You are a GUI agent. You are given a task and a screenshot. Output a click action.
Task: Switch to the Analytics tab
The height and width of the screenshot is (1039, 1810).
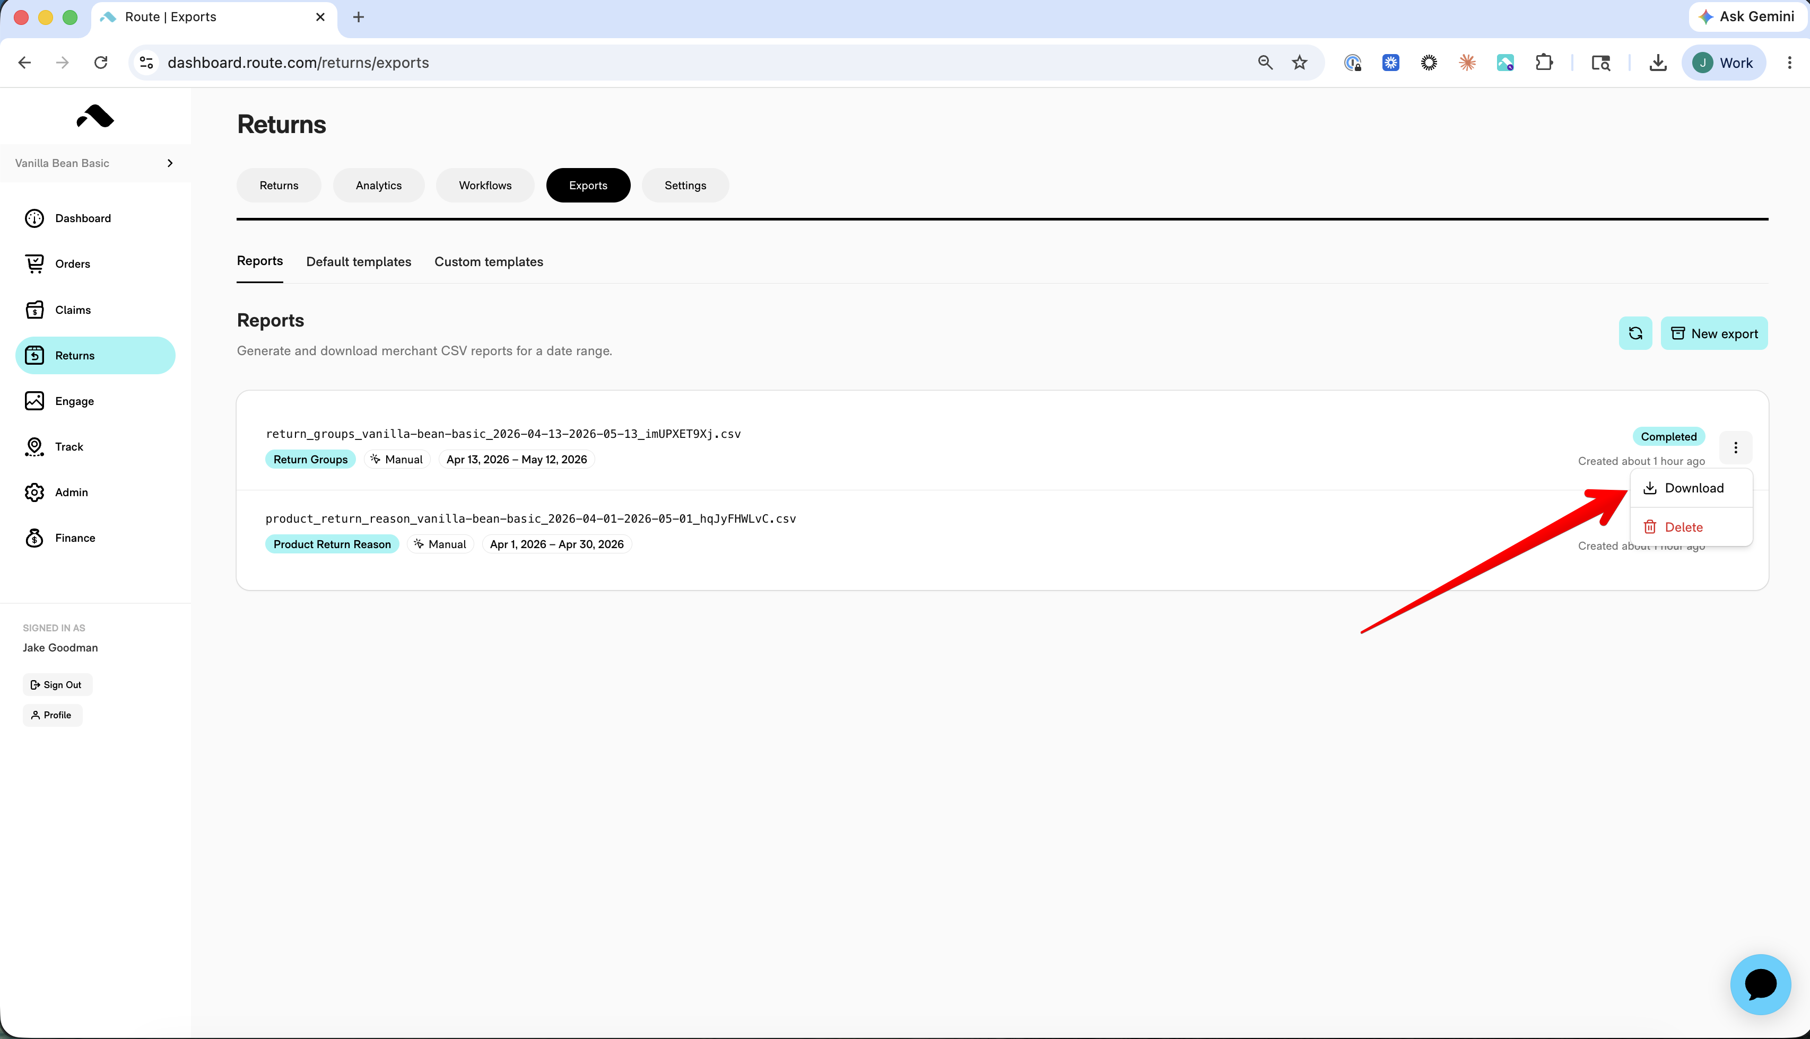click(x=378, y=186)
